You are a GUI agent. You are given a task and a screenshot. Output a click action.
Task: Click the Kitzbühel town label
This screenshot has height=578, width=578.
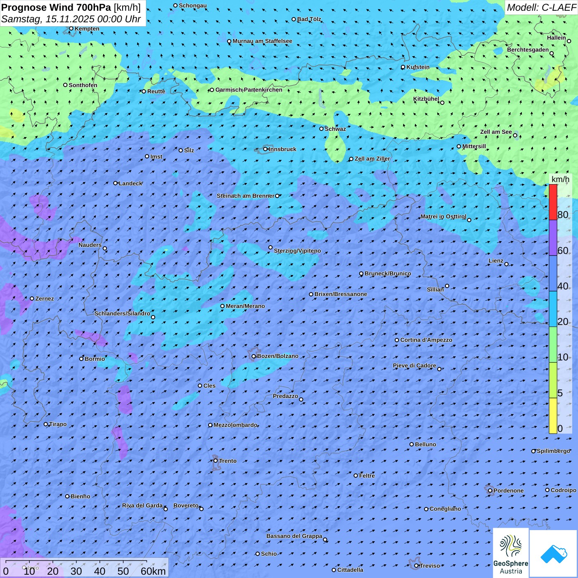[x=426, y=99]
